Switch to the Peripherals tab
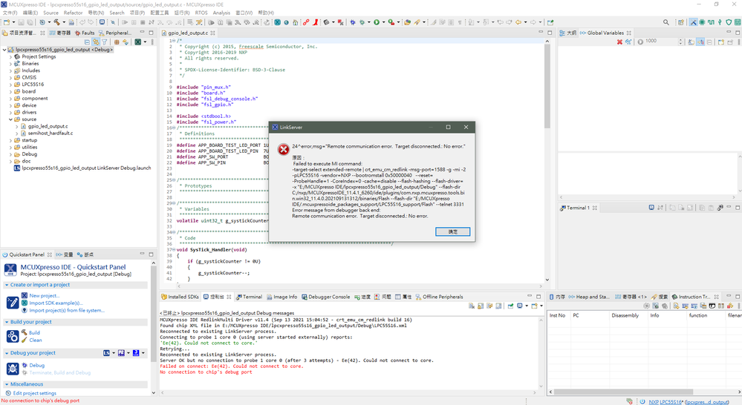 (114, 33)
